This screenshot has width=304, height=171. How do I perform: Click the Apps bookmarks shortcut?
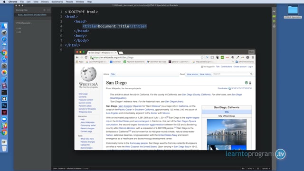79,62
